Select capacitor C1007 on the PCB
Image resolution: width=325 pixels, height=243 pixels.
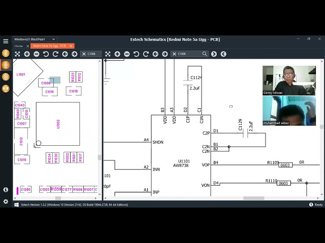point(22,124)
